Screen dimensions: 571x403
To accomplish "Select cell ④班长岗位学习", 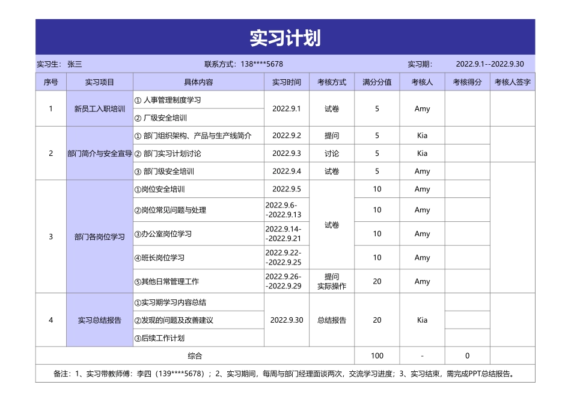I will (198, 258).
